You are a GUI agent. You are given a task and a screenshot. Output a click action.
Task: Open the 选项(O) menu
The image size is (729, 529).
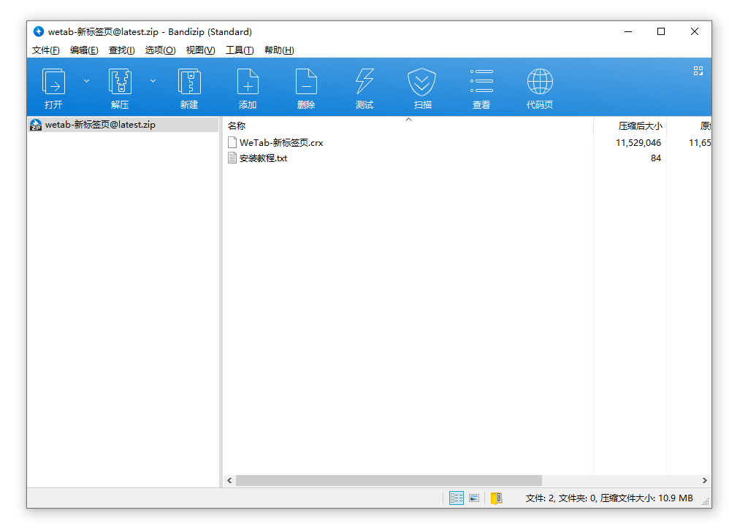tap(161, 50)
